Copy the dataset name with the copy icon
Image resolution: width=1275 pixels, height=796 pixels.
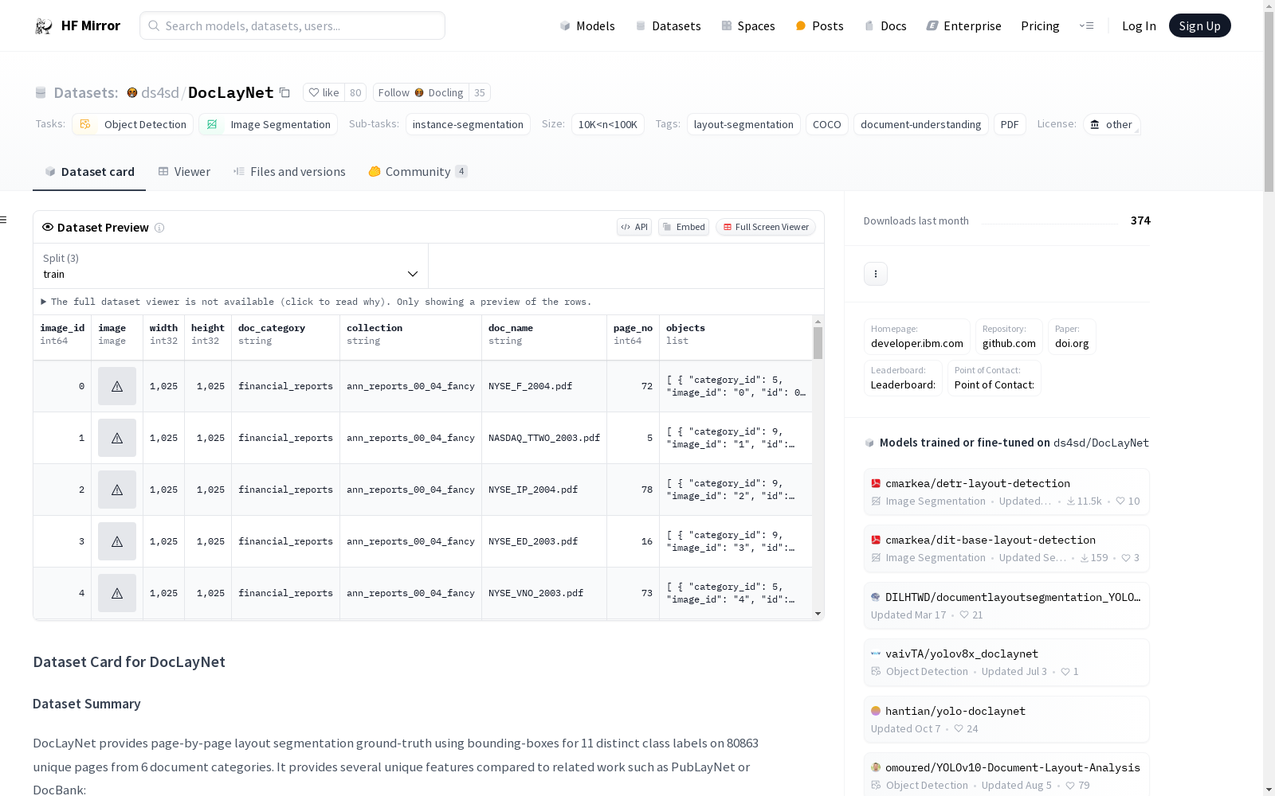(x=284, y=92)
